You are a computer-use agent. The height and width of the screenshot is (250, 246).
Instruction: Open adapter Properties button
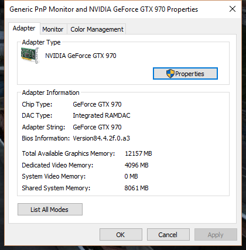[185, 74]
